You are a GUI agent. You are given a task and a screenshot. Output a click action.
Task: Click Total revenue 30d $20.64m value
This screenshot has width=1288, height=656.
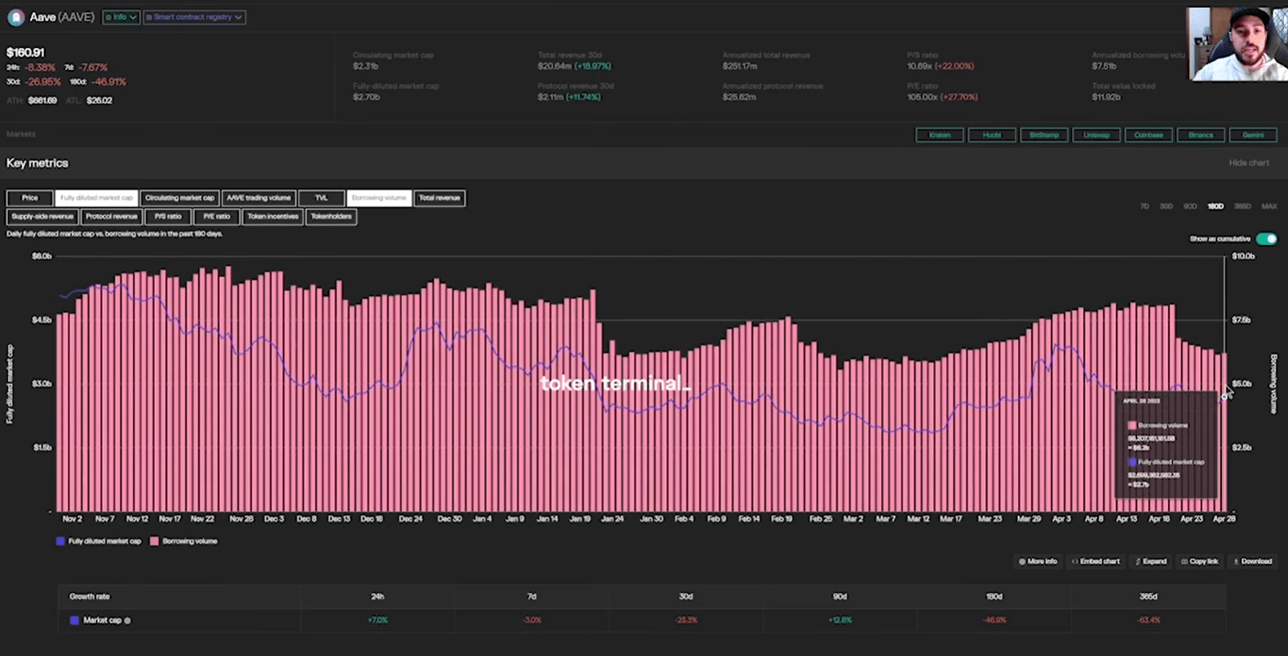[x=555, y=66]
